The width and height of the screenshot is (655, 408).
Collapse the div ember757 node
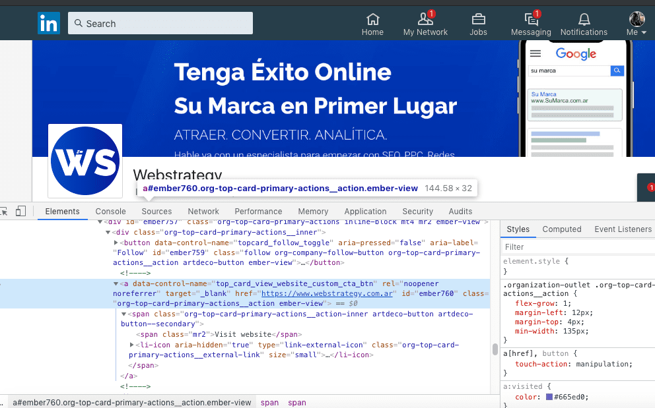click(x=100, y=222)
